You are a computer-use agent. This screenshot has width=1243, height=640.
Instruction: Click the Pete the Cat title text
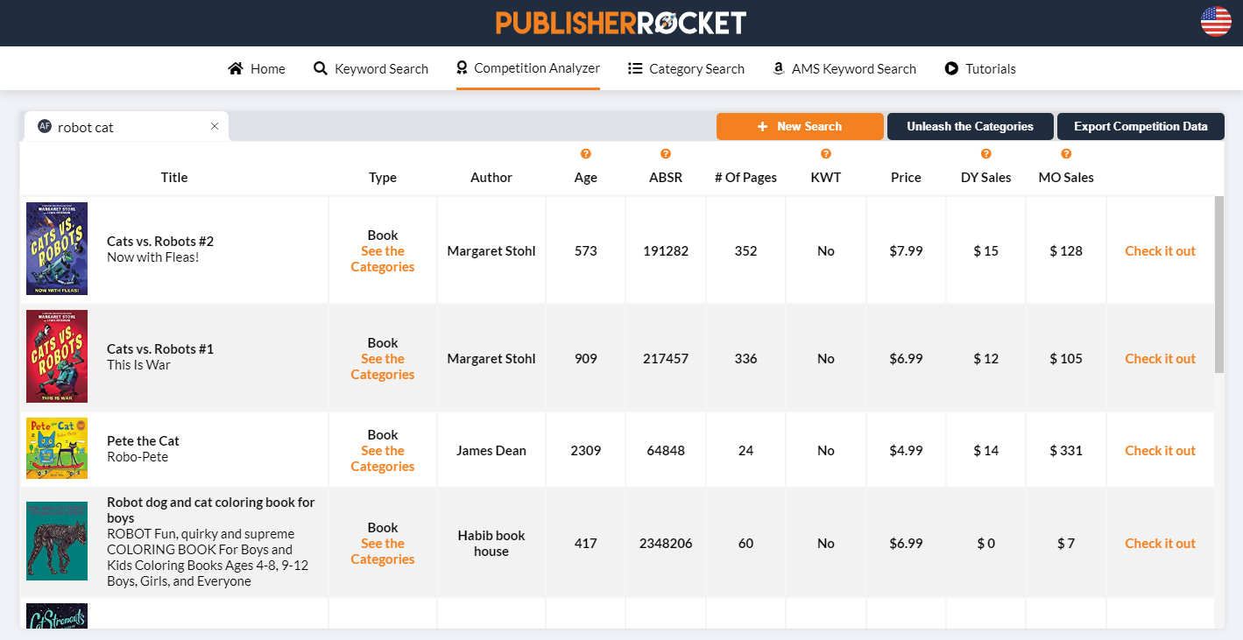pos(143,440)
